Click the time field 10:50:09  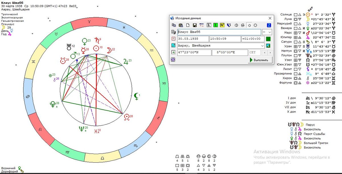point(225,39)
